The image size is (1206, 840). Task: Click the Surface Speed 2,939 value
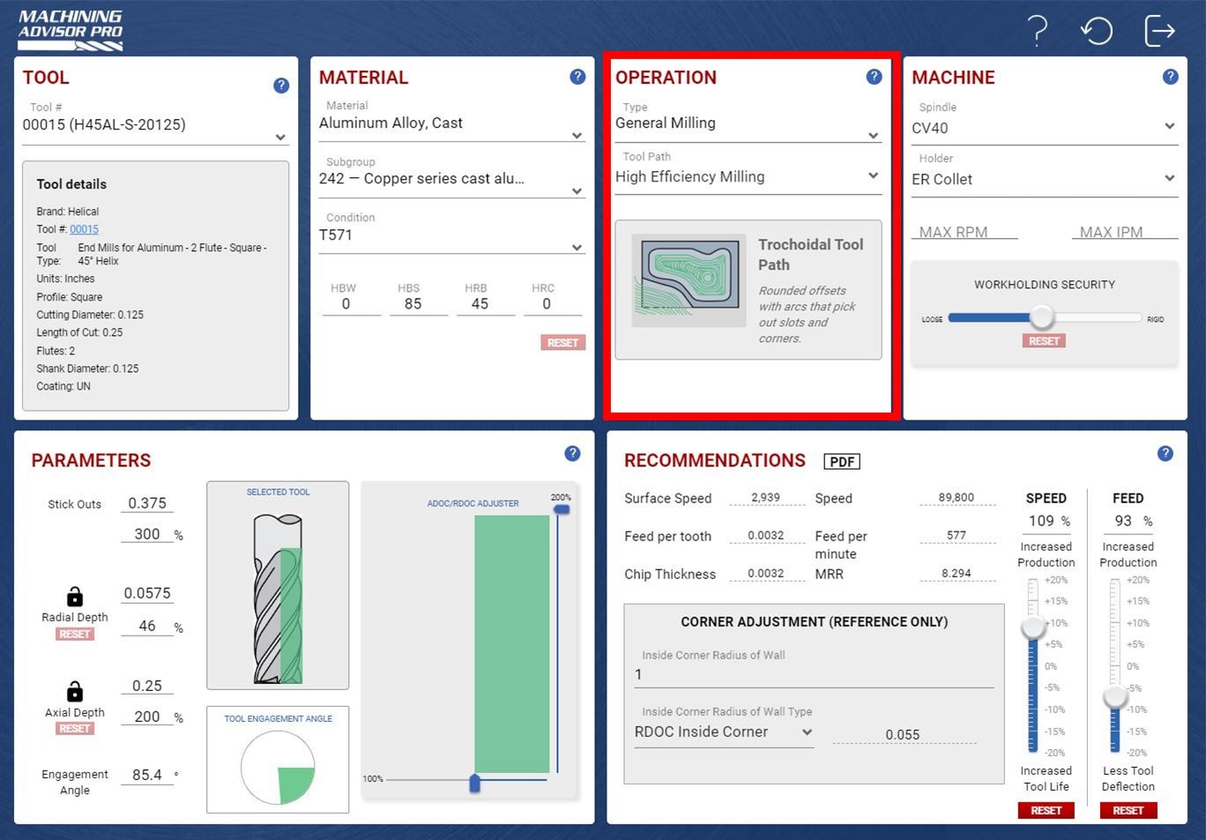click(766, 497)
